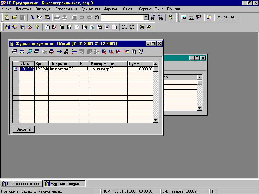Select the компьютер22 information cell
Screen dimensions: 259x194
(x=108, y=69)
